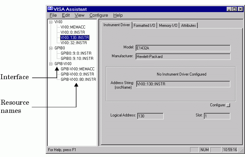The height and width of the screenshot is (157, 245).
Task: Minimize the VISA Assistant window
Action: tap(229, 9)
